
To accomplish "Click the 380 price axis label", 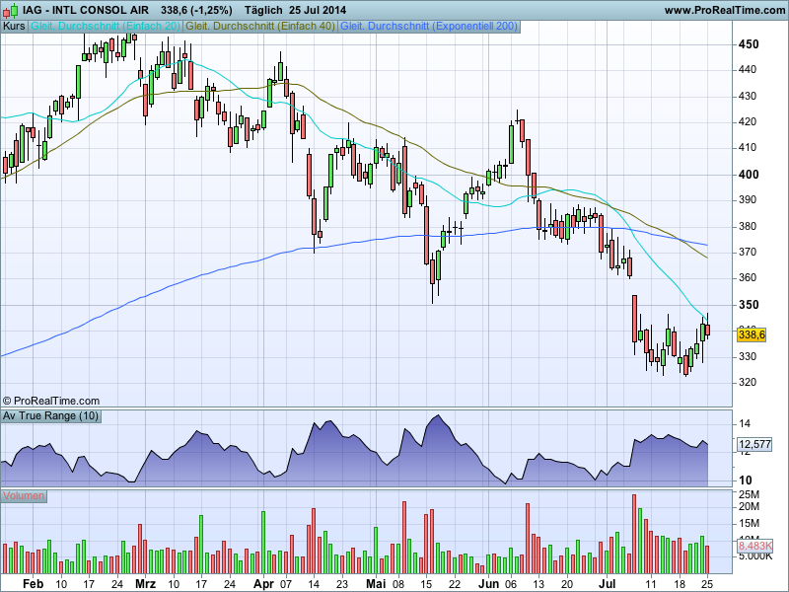I will [748, 226].
